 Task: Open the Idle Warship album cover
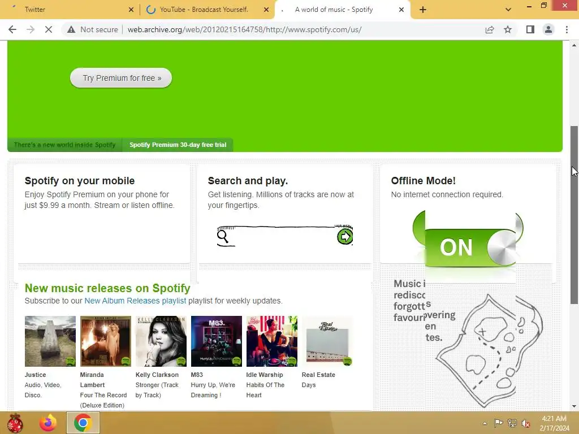(272, 341)
